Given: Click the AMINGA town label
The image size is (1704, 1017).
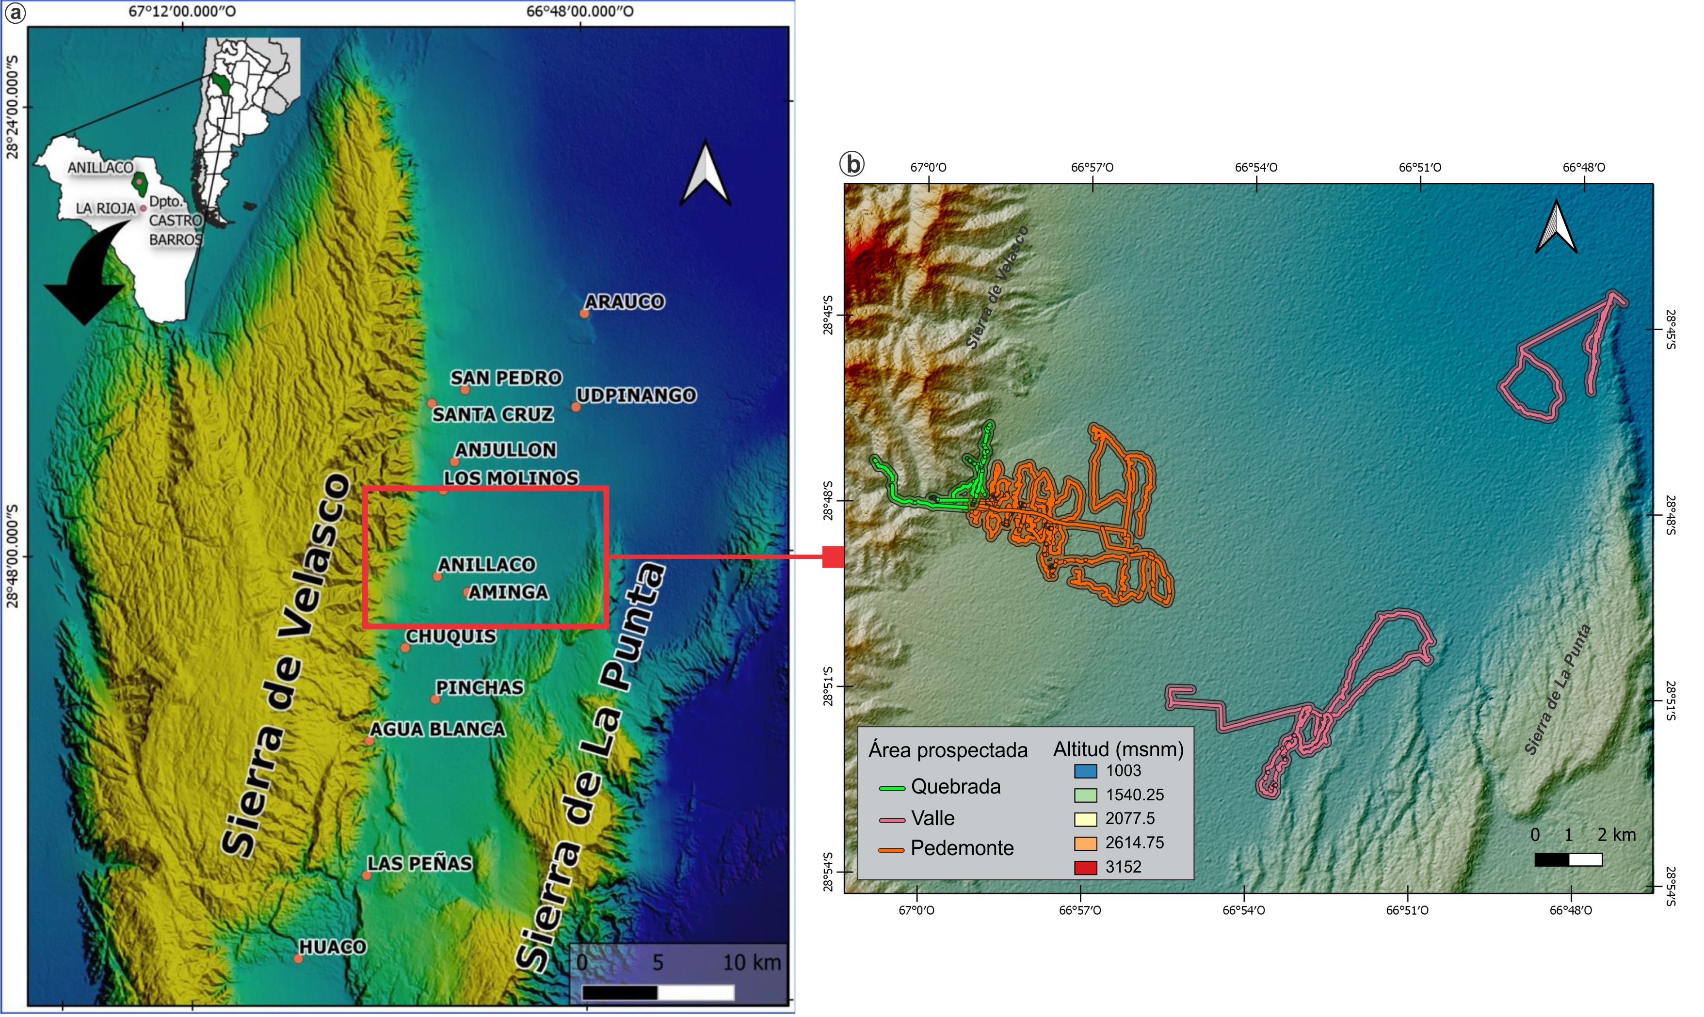Looking at the screenshot, I should (508, 592).
